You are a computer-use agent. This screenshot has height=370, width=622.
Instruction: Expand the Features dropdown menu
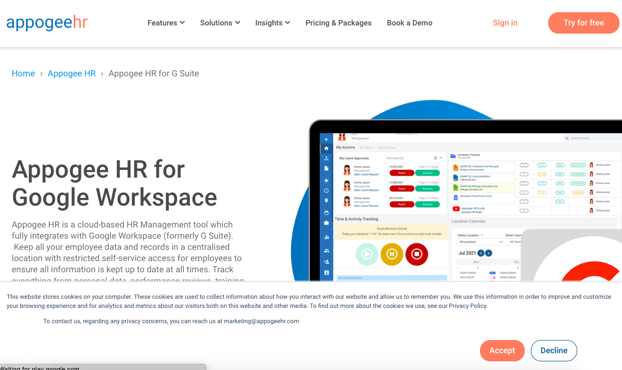[x=166, y=23]
